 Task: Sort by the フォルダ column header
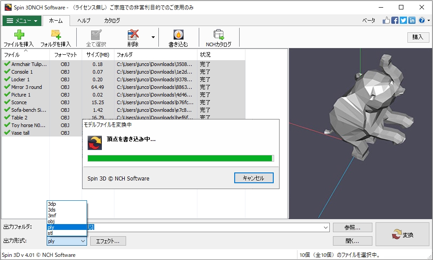(x=155, y=55)
